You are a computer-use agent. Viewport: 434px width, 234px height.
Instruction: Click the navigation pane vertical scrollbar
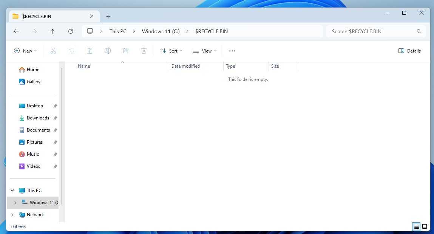click(62, 136)
